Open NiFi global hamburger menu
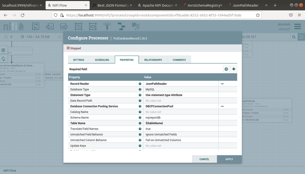The height and width of the screenshot is (174, 305). [x=297, y=27]
